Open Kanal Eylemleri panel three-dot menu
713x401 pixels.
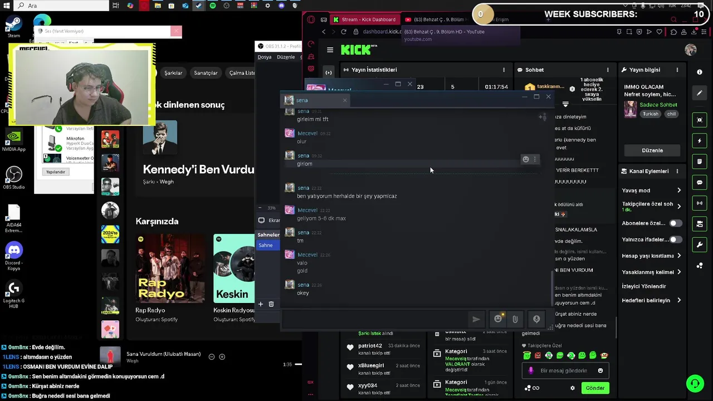click(x=677, y=171)
